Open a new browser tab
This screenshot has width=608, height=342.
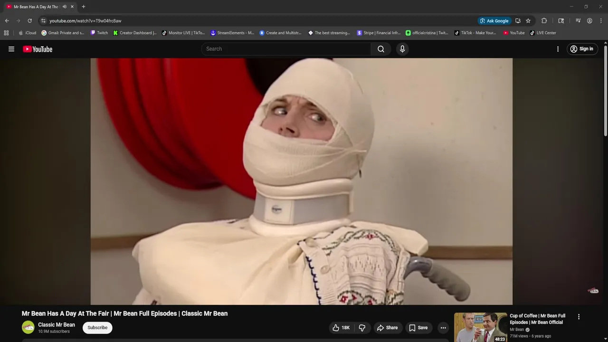pos(84,7)
